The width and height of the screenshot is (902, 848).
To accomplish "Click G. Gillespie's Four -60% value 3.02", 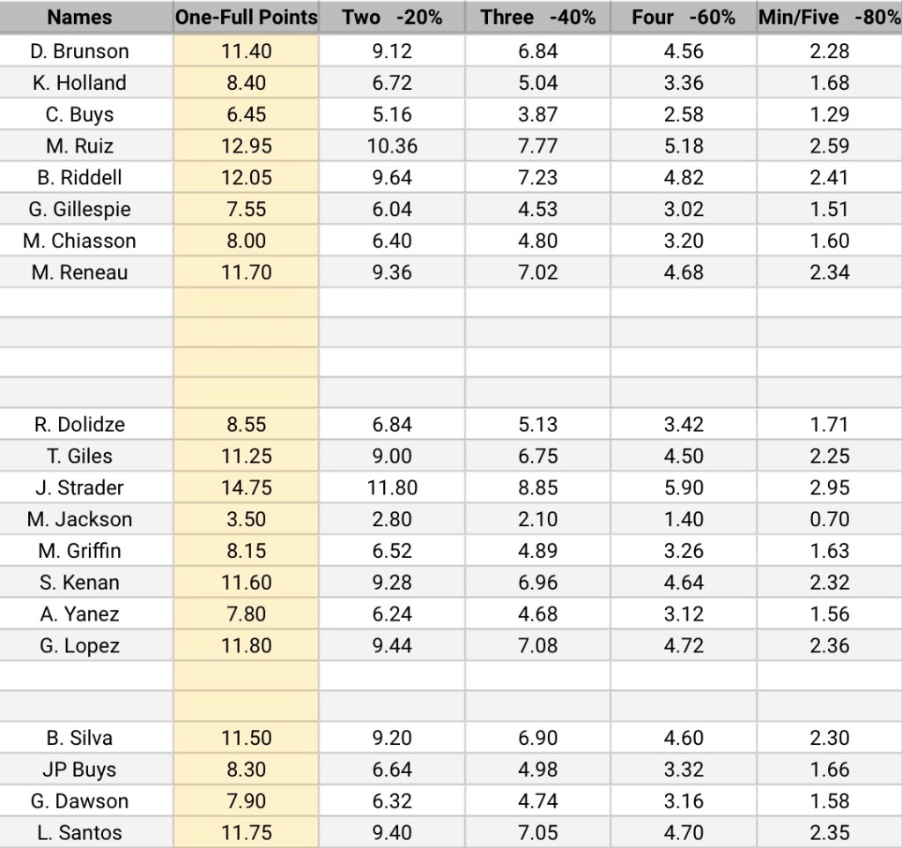I will (684, 210).
